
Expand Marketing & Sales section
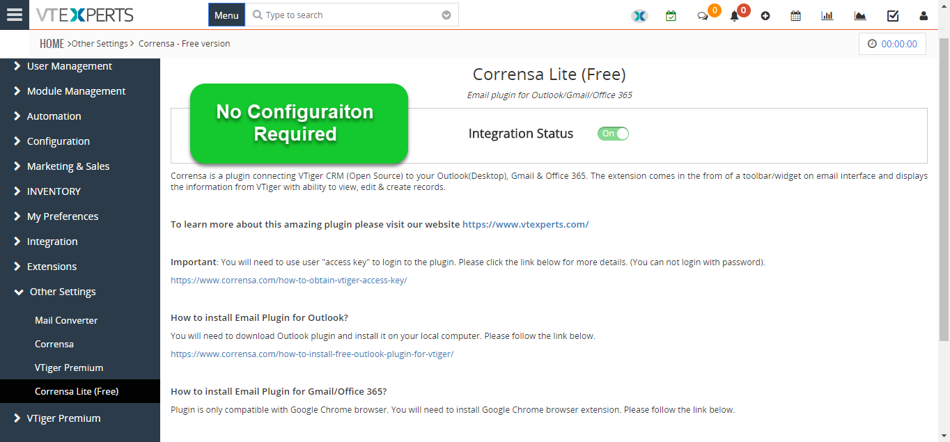coord(80,166)
